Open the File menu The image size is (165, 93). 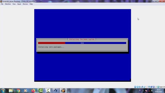click(2, 4)
